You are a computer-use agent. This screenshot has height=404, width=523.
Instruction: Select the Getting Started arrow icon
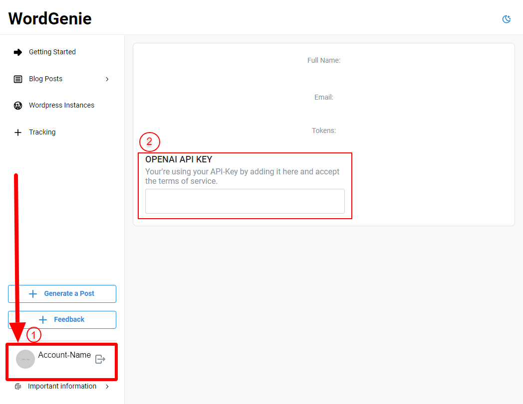pos(18,52)
